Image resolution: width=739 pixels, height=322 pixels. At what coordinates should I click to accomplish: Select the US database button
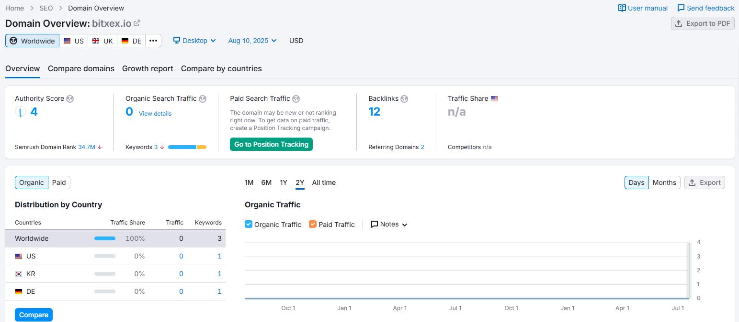(x=74, y=41)
